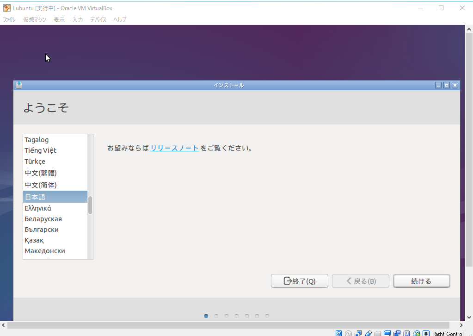Click the keyboard capture arrow icon
The image size is (473, 336).
point(426,334)
